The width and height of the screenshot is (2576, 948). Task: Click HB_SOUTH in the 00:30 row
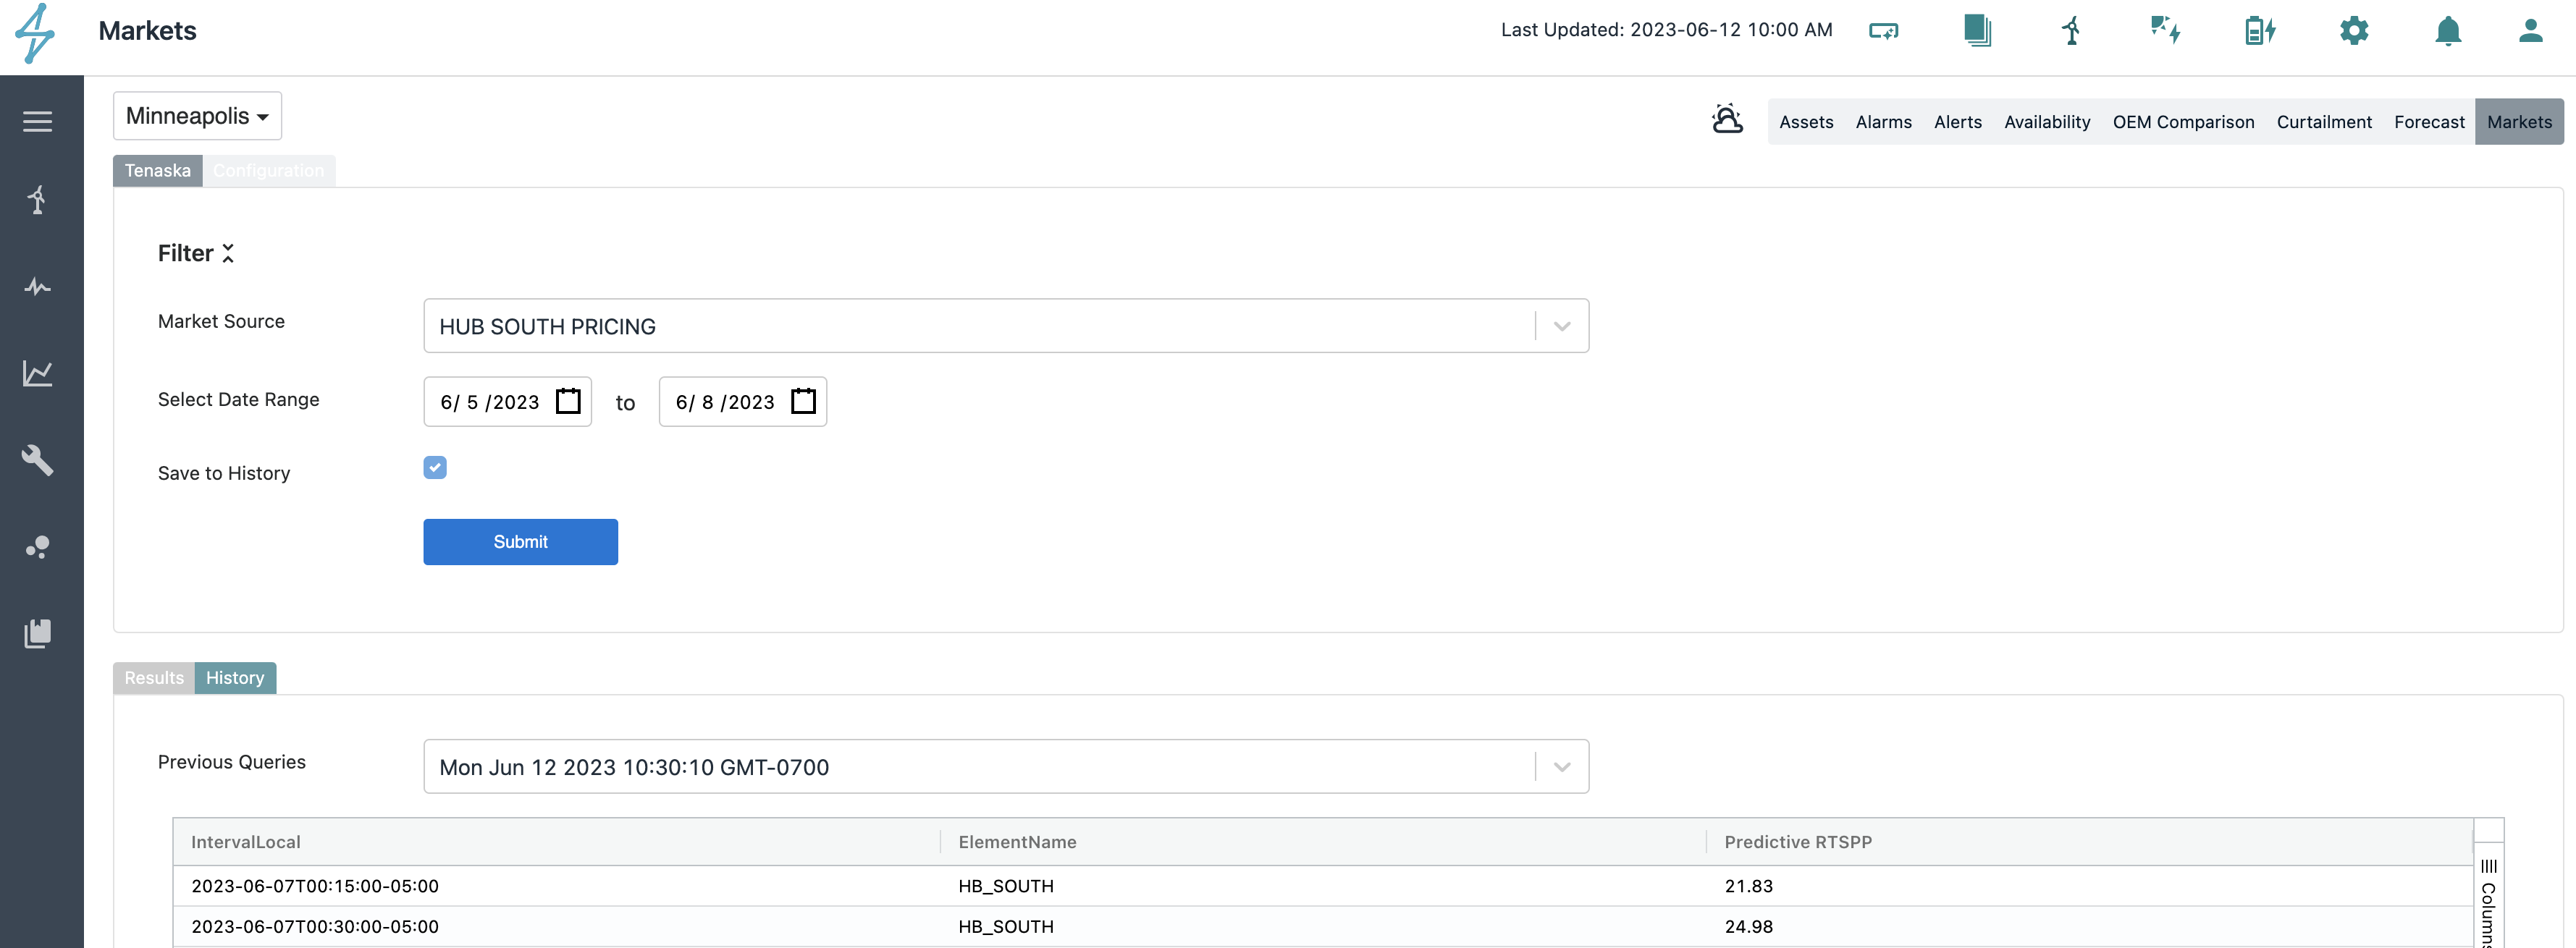[1006, 927]
